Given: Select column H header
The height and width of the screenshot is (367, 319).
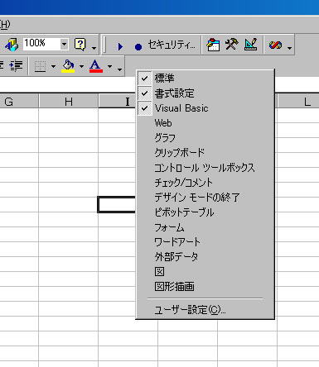Looking at the screenshot, I should click(69, 102).
